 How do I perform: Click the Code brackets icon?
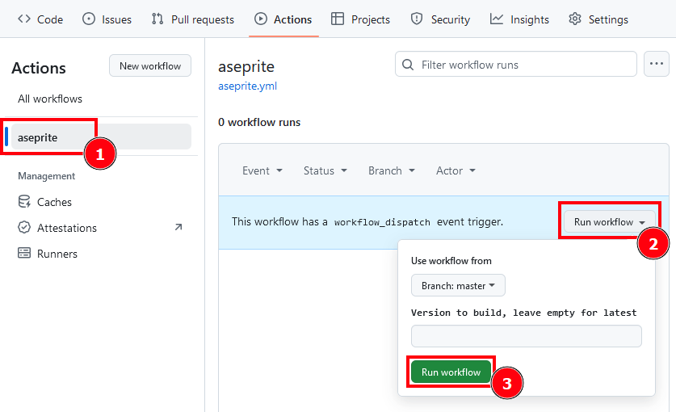pyautogui.click(x=24, y=19)
